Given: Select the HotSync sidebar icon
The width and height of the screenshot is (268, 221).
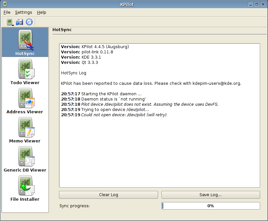Looking at the screenshot, I should [x=25, y=43].
